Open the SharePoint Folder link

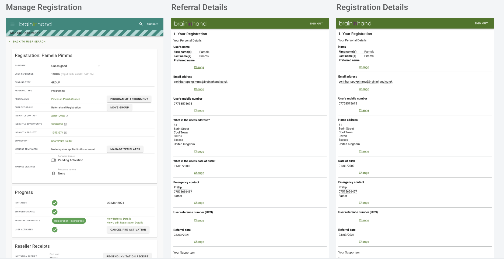62,141
